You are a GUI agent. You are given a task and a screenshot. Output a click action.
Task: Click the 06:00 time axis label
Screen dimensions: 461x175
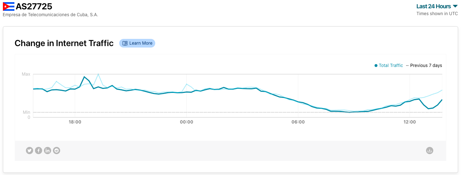298,122
